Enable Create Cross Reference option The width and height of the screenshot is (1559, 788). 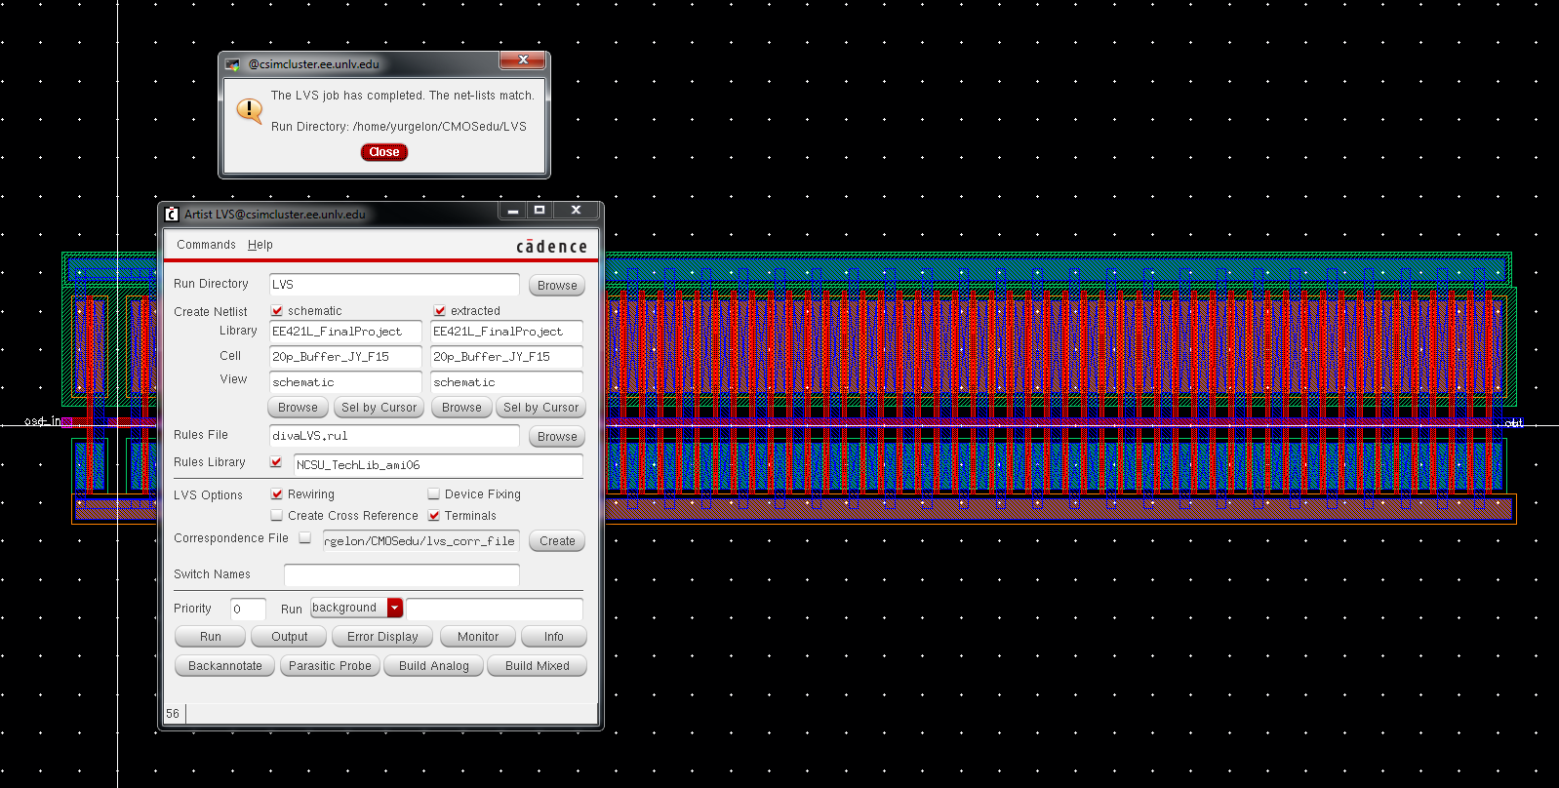pyautogui.click(x=277, y=516)
